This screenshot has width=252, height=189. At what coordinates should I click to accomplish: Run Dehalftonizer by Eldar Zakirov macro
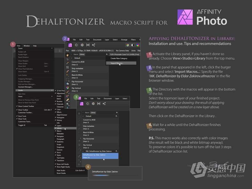(x=100, y=156)
